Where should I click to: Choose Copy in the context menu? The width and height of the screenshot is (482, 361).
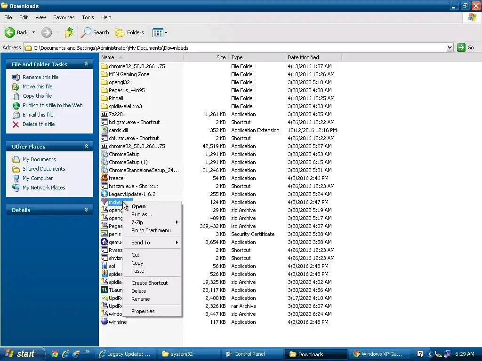[153, 263]
